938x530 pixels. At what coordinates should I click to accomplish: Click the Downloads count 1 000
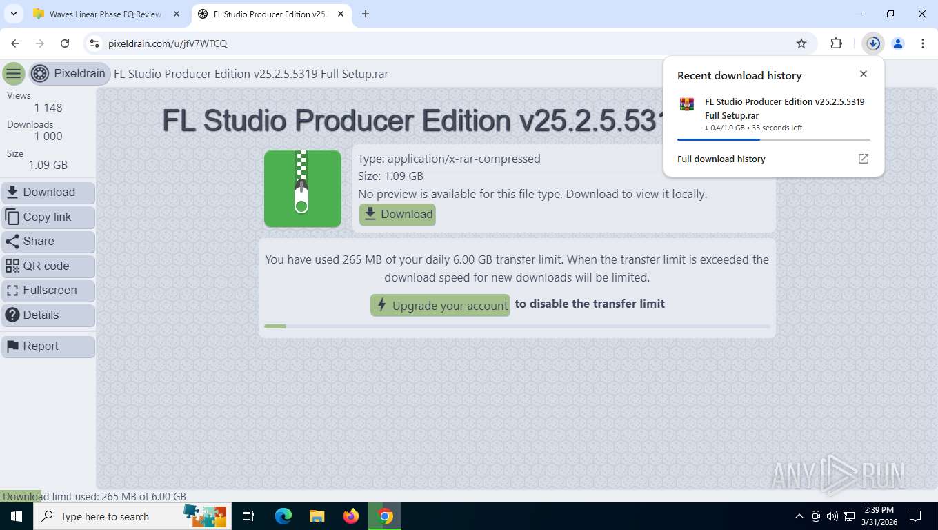(x=48, y=136)
